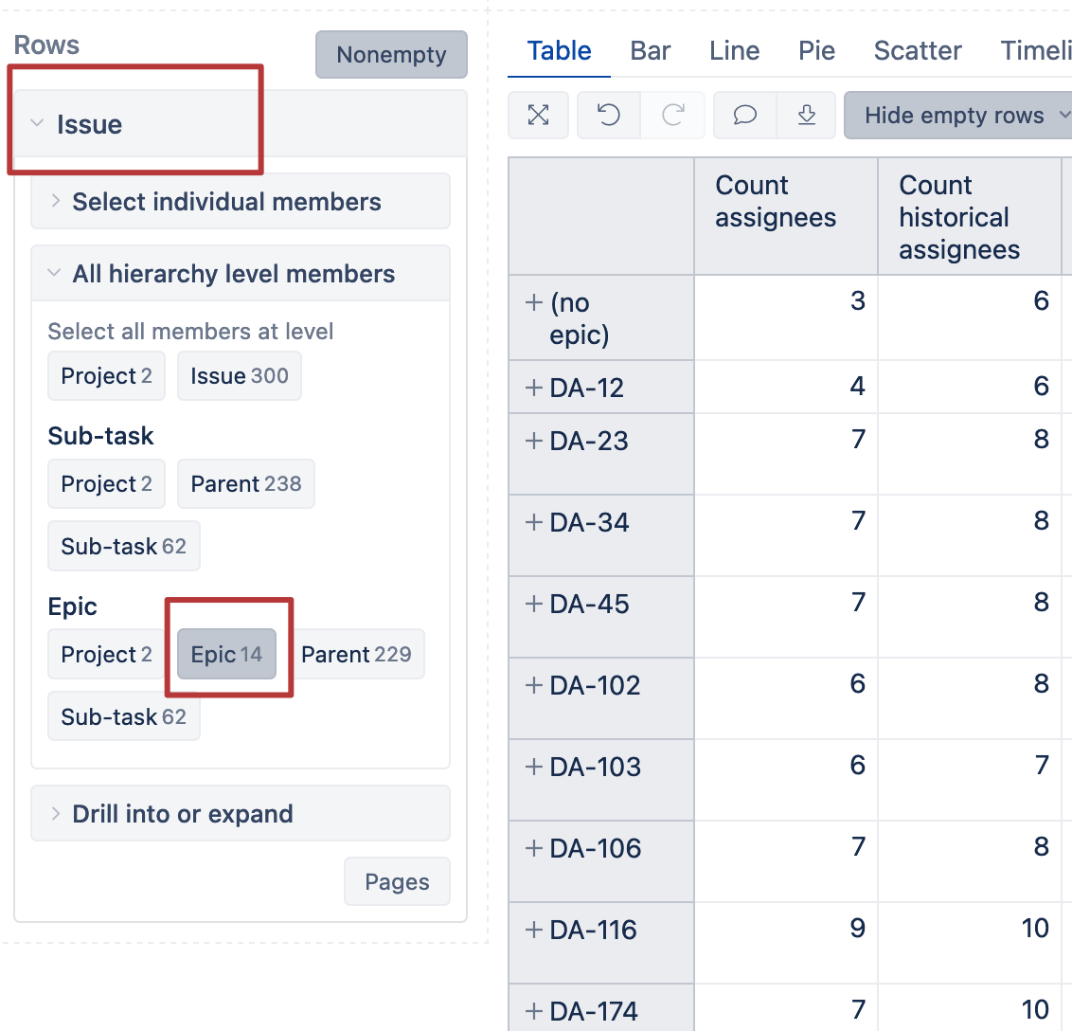This screenshot has height=1031, width=1072.
Task: Export the report using the download icon
Action: (x=806, y=115)
